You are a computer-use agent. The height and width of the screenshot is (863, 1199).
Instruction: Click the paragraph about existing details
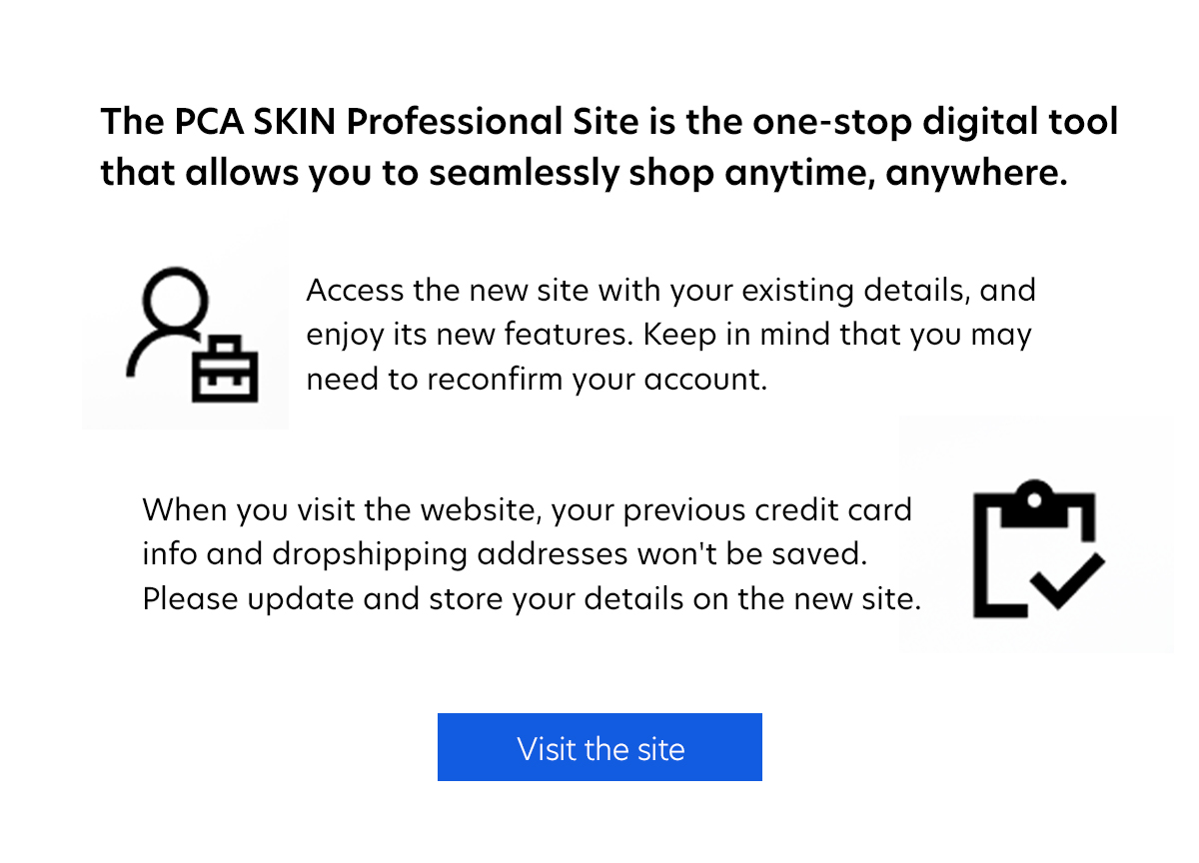coord(669,334)
